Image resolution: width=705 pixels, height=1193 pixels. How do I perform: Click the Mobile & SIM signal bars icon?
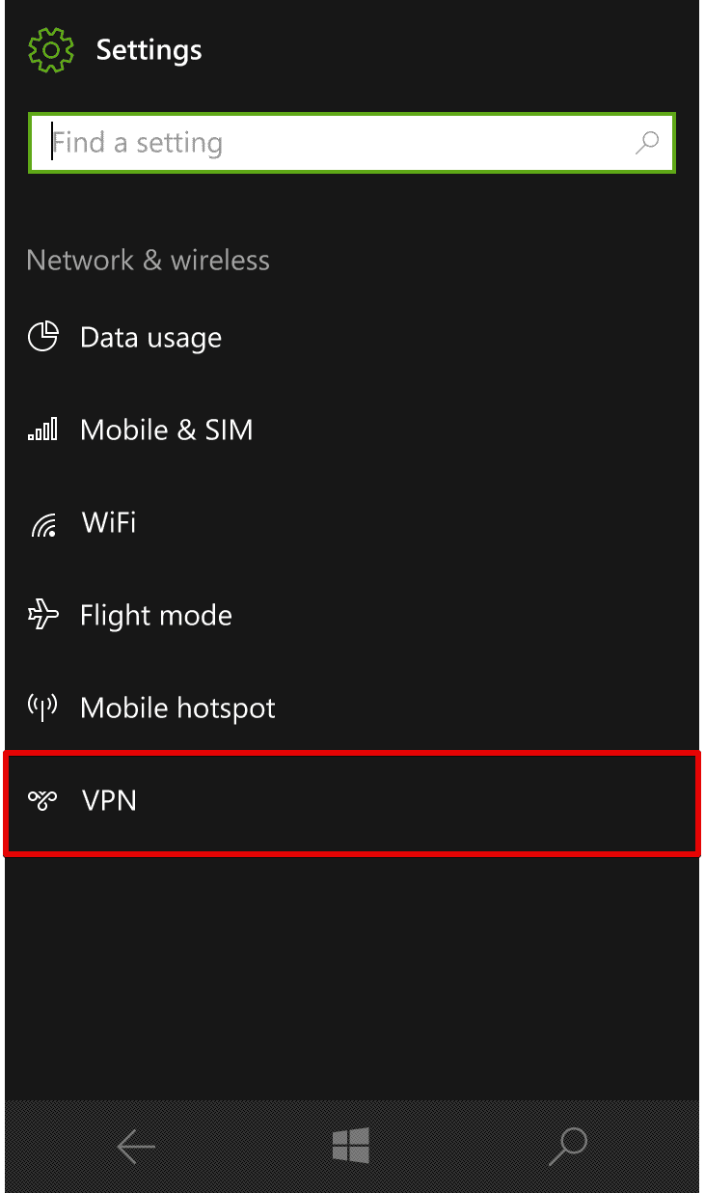click(43, 430)
